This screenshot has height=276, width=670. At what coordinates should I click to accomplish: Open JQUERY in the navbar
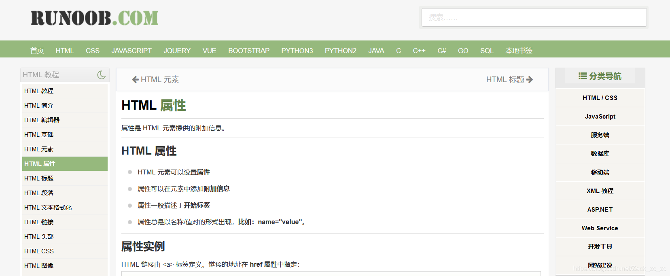pos(177,51)
